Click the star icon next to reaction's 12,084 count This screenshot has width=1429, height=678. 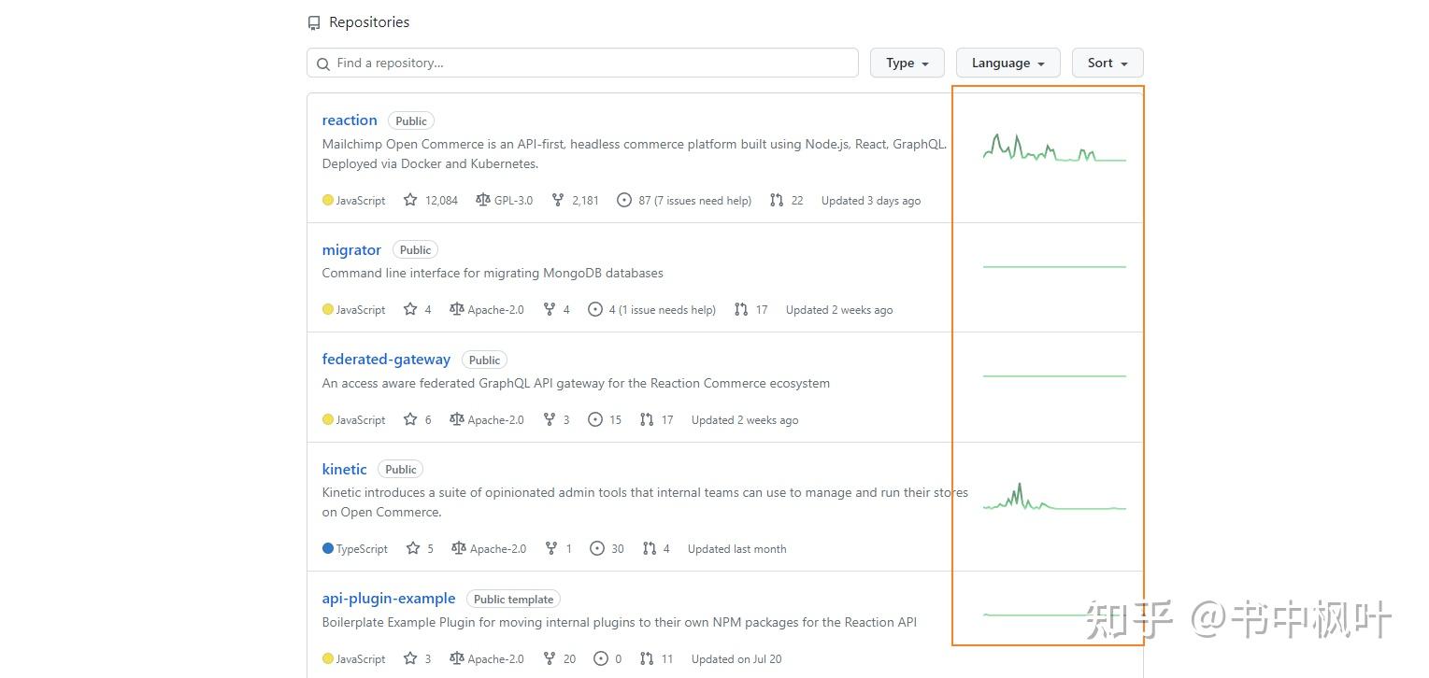pyautogui.click(x=410, y=200)
